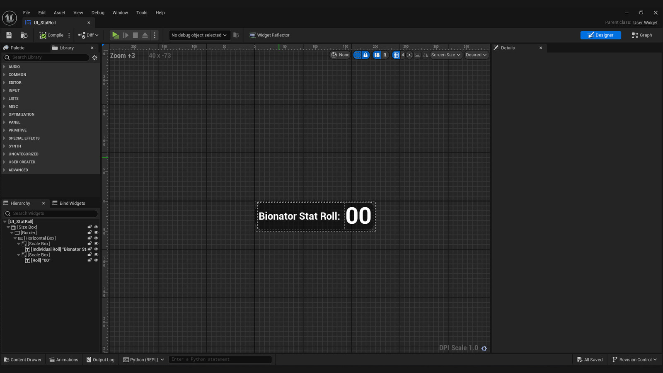Click the Search Widgets input field
Viewport: 663px width, 373px height.
coord(51,213)
